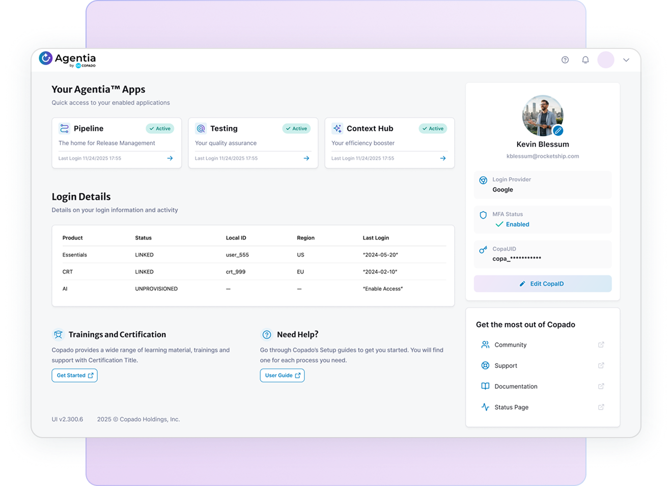Click the CopaUID key icon
The image size is (672, 486).
483,250
